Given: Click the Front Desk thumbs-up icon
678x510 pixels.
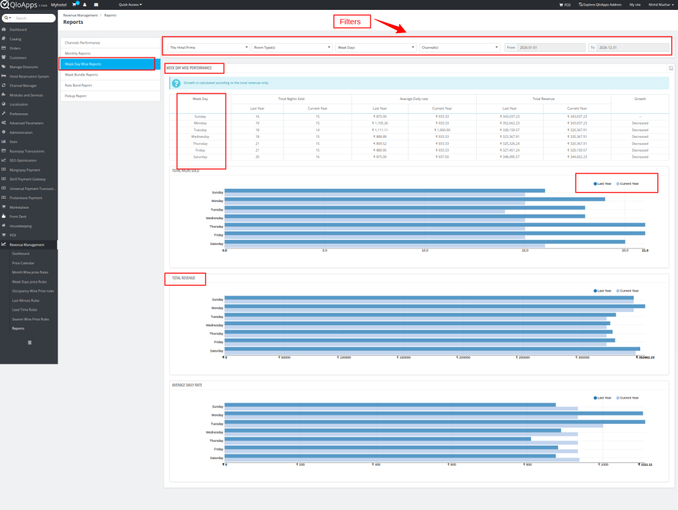Looking at the screenshot, I should coord(5,217).
